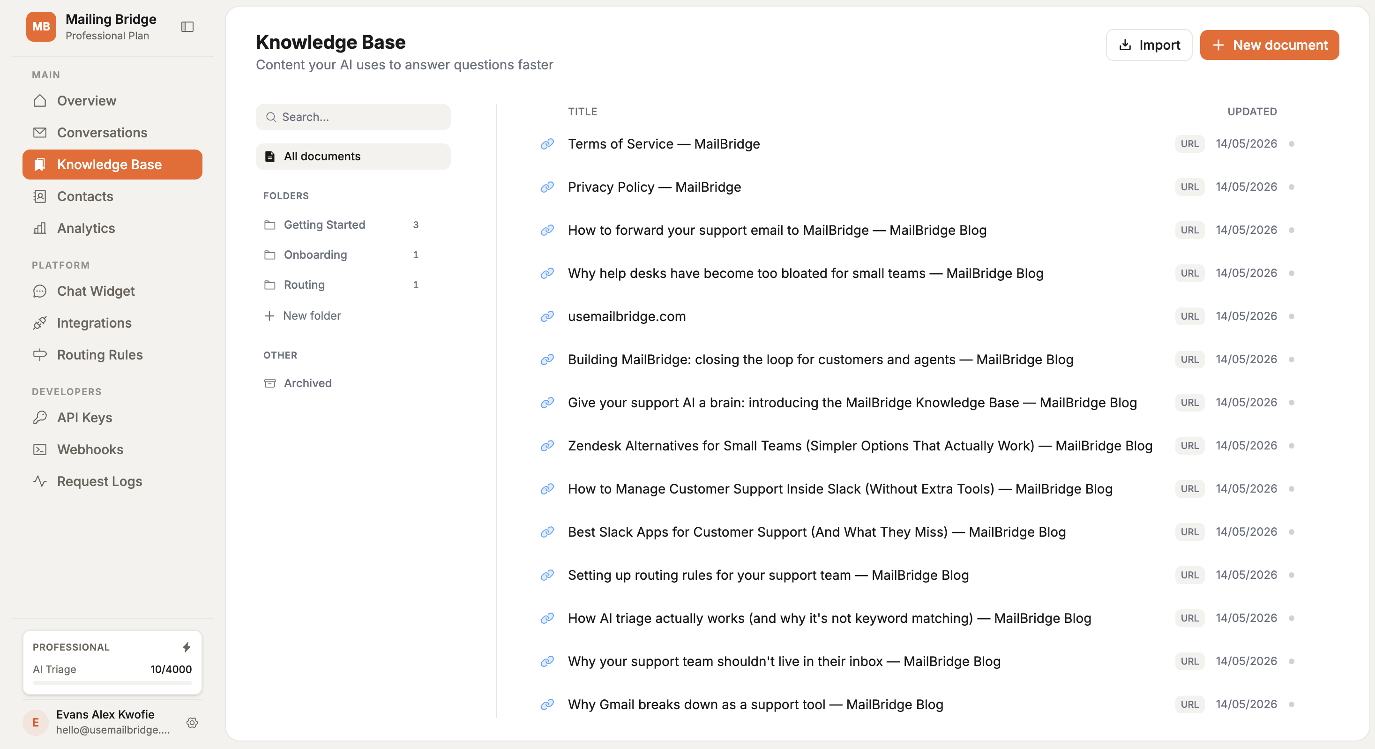Viewport: 1375px width, 749px height.
Task: Click the Archived box icon
Action: coord(269,383)
